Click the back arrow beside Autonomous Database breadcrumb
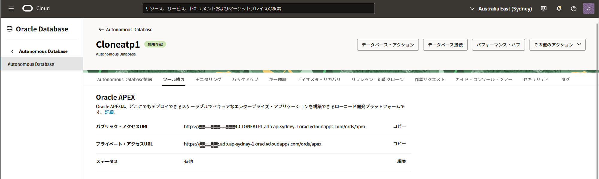This screenshot has height=179, width=599. point(101,29)
